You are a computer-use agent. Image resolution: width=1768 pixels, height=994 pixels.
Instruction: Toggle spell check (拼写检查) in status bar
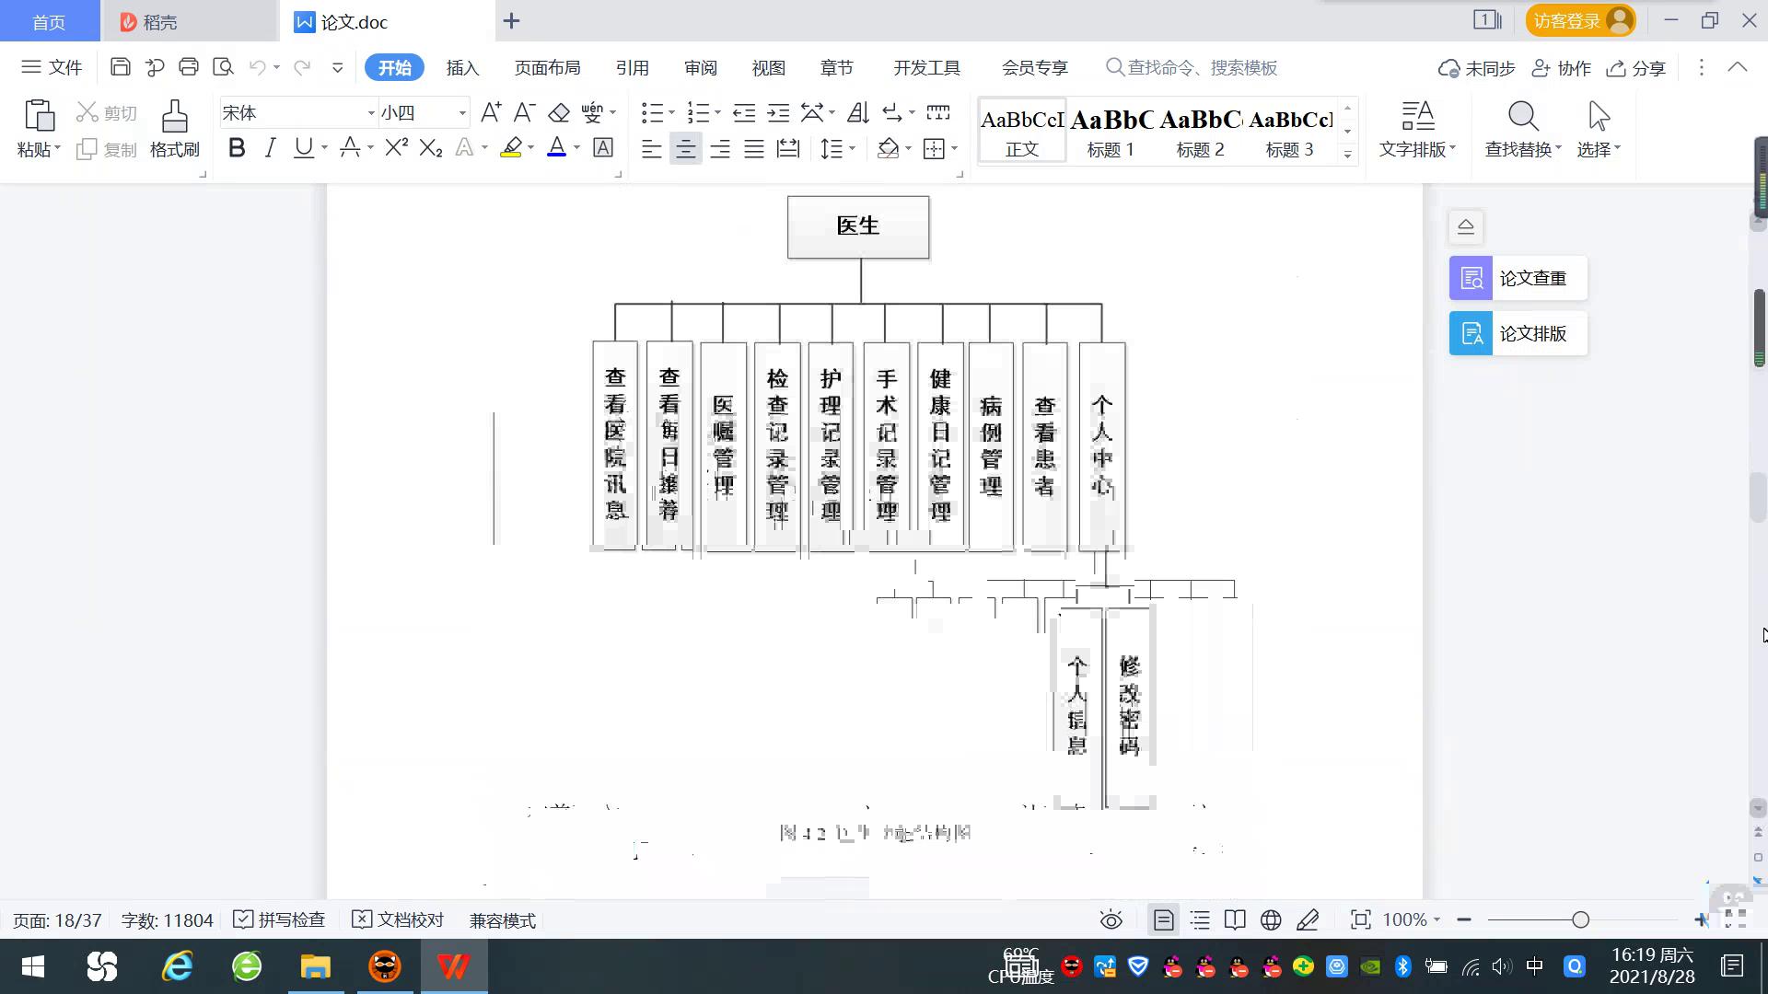coord(280,919)
